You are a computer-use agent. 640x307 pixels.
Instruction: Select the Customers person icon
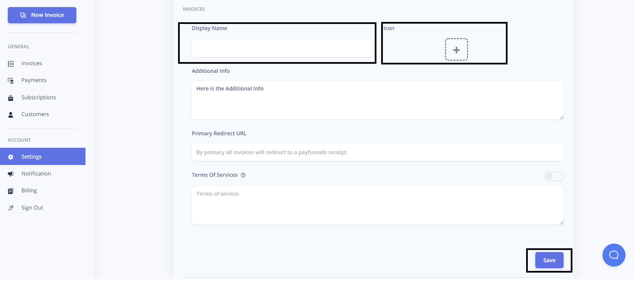click(10, 114)
